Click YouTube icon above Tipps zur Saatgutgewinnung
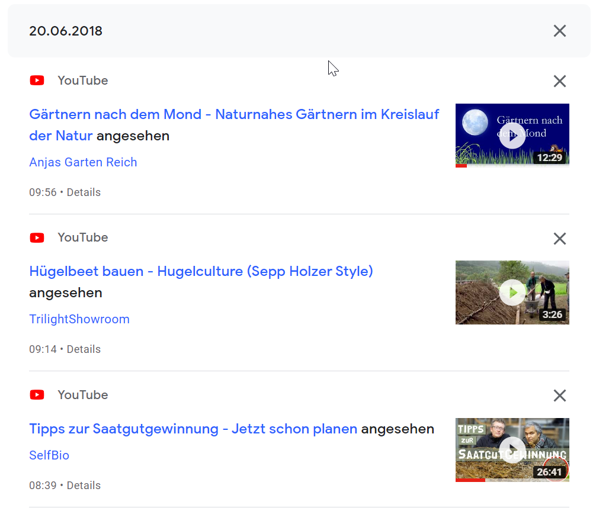This screenshot has height=511, width=596. pyautogui.click(x=37, y=395)
